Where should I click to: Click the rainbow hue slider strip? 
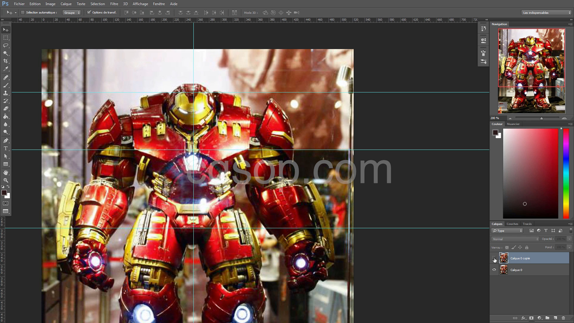coord(566,173)
